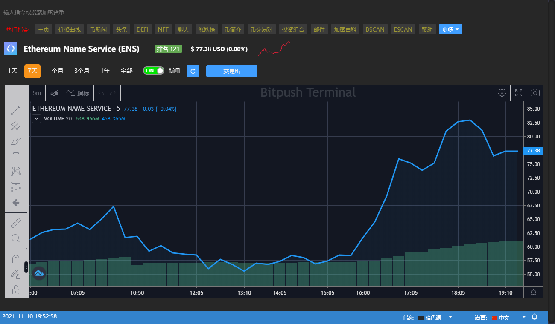This screenshot has height=324, width=555.
Task: Lock all drawing tools
Action: [x=16, y=290]
